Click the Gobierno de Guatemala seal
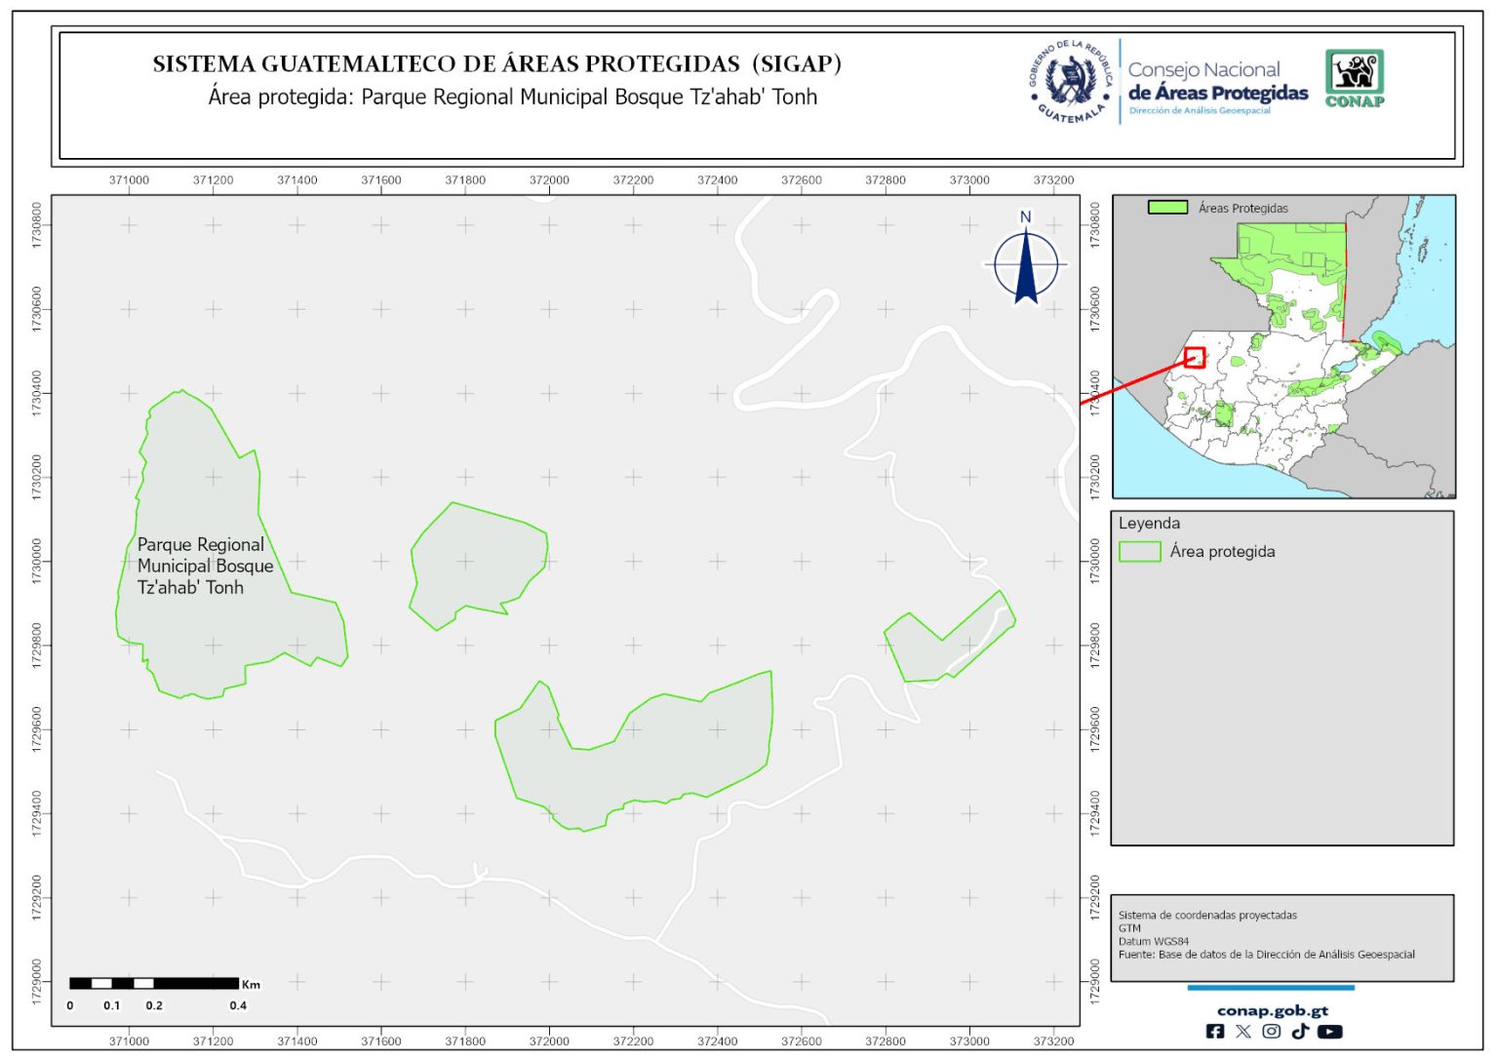The height and width of the screenshot is (1059, 1498). (x=1072, y=82)
